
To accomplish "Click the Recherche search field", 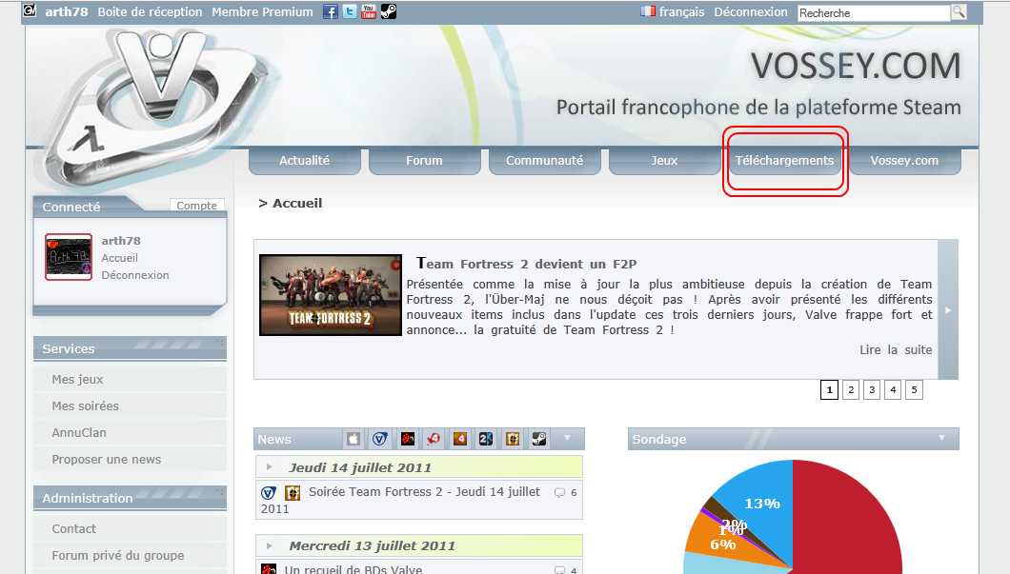I will [x=874, y=13].
